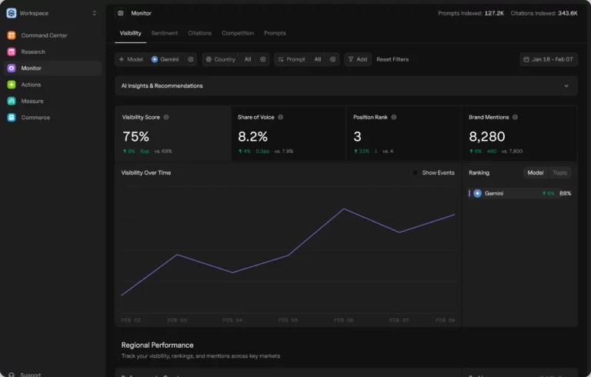Open Measure via its gauge icon

point(12,101)
